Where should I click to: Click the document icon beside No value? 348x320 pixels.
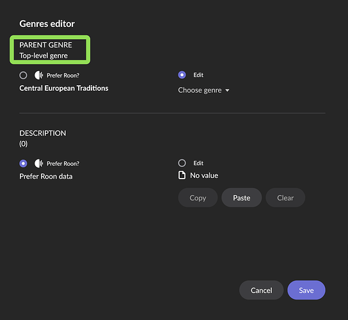(x=182, y=175)
